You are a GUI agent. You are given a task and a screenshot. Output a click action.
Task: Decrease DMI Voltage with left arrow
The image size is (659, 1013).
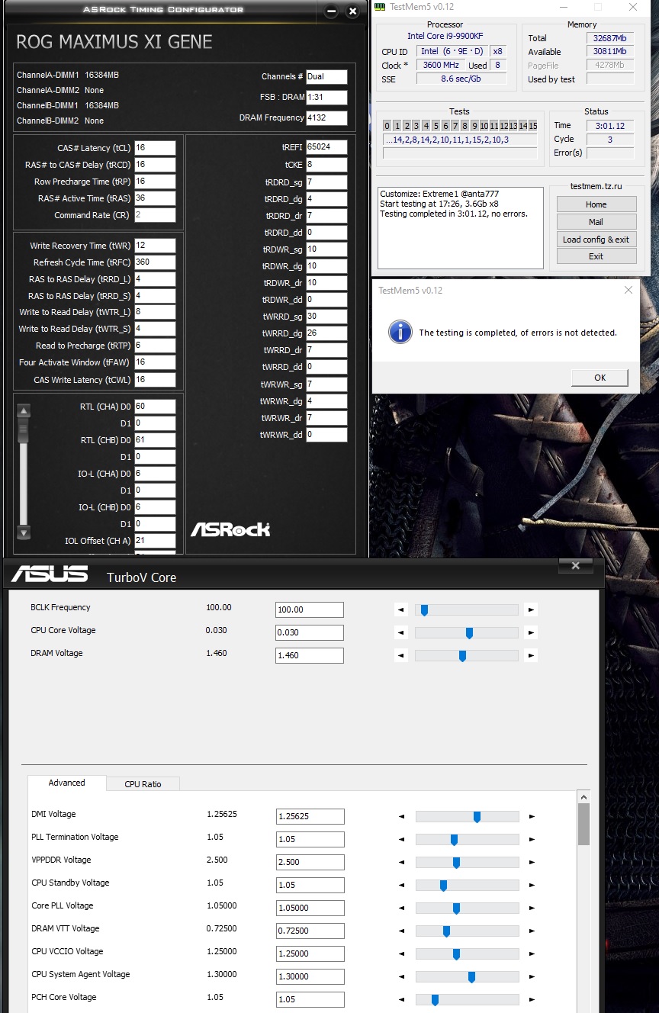tap(402, 816)
